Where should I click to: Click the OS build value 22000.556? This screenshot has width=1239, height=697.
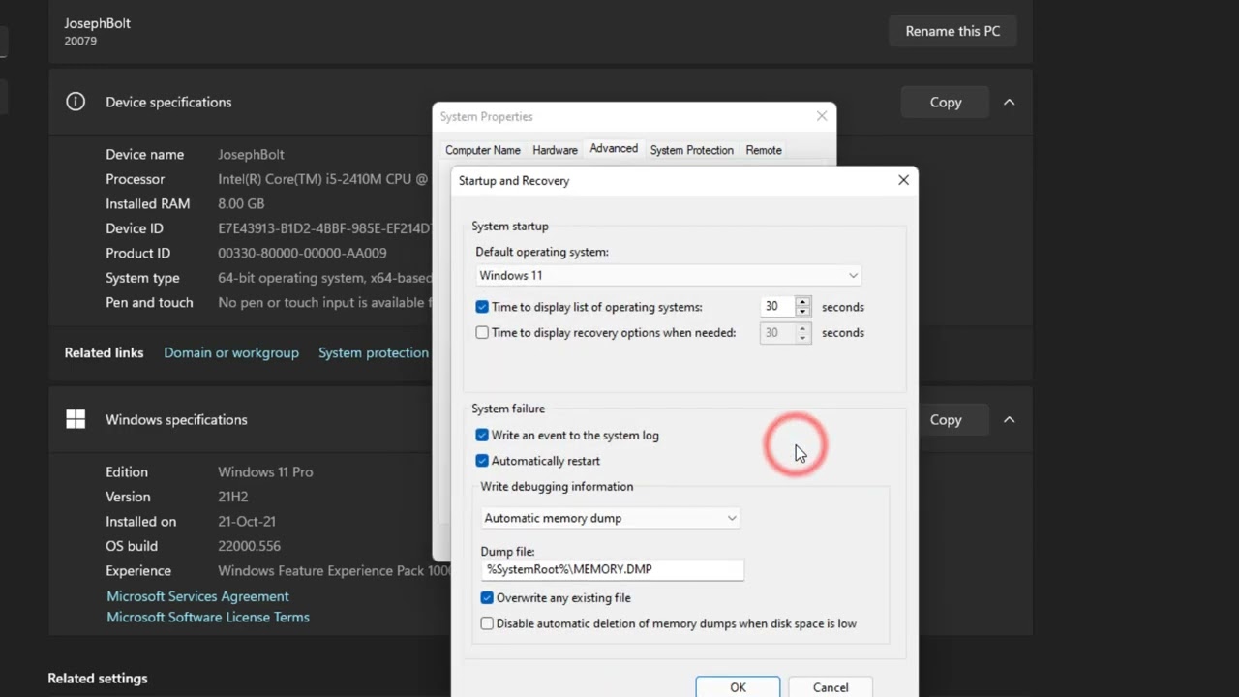(x=249, y=546)
